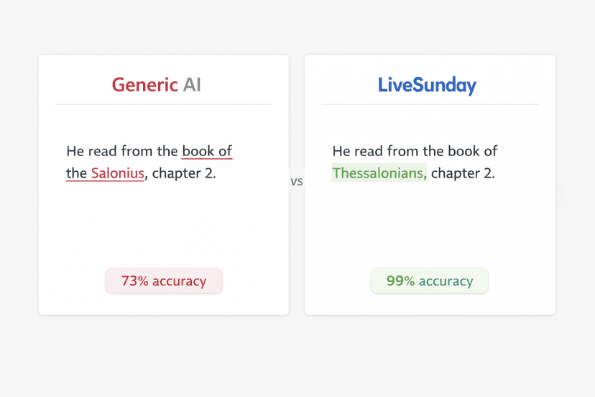Click the red-underlined "book of" text
595x397 pixels.
207,151
